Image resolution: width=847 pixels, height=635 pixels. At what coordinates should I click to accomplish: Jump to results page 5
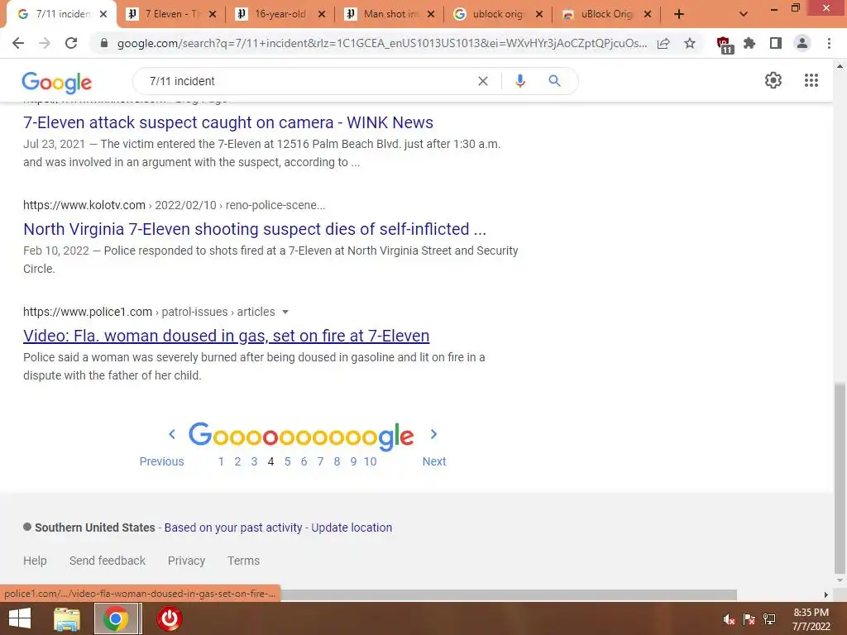coord(287,461)
